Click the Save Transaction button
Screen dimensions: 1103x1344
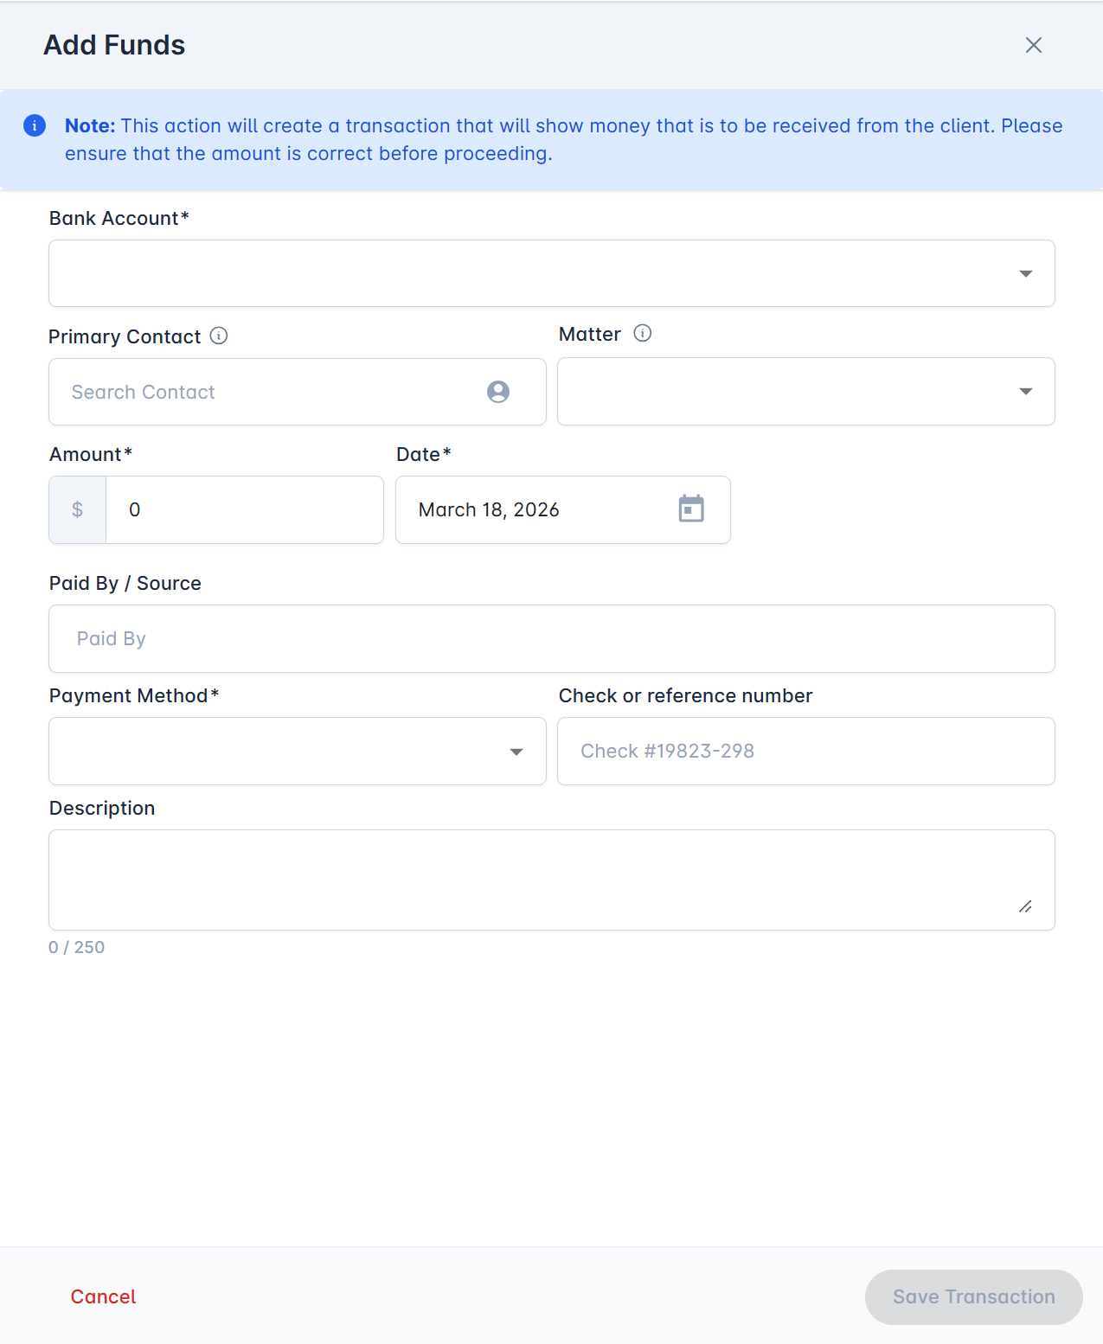pyautogui.click(x=974, y=1296)
